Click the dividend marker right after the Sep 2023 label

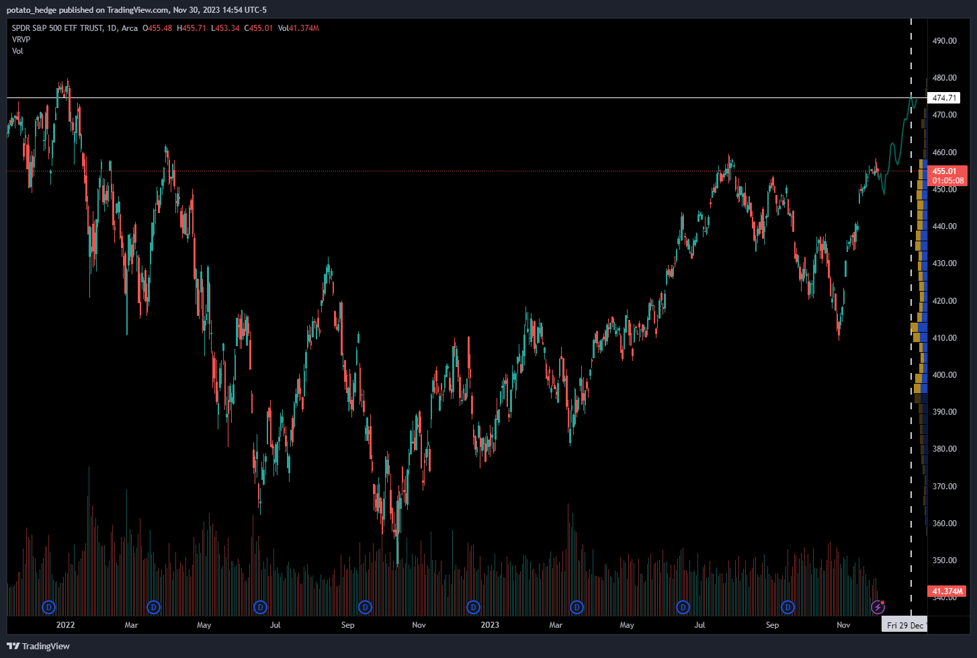(x=788, y=608)
